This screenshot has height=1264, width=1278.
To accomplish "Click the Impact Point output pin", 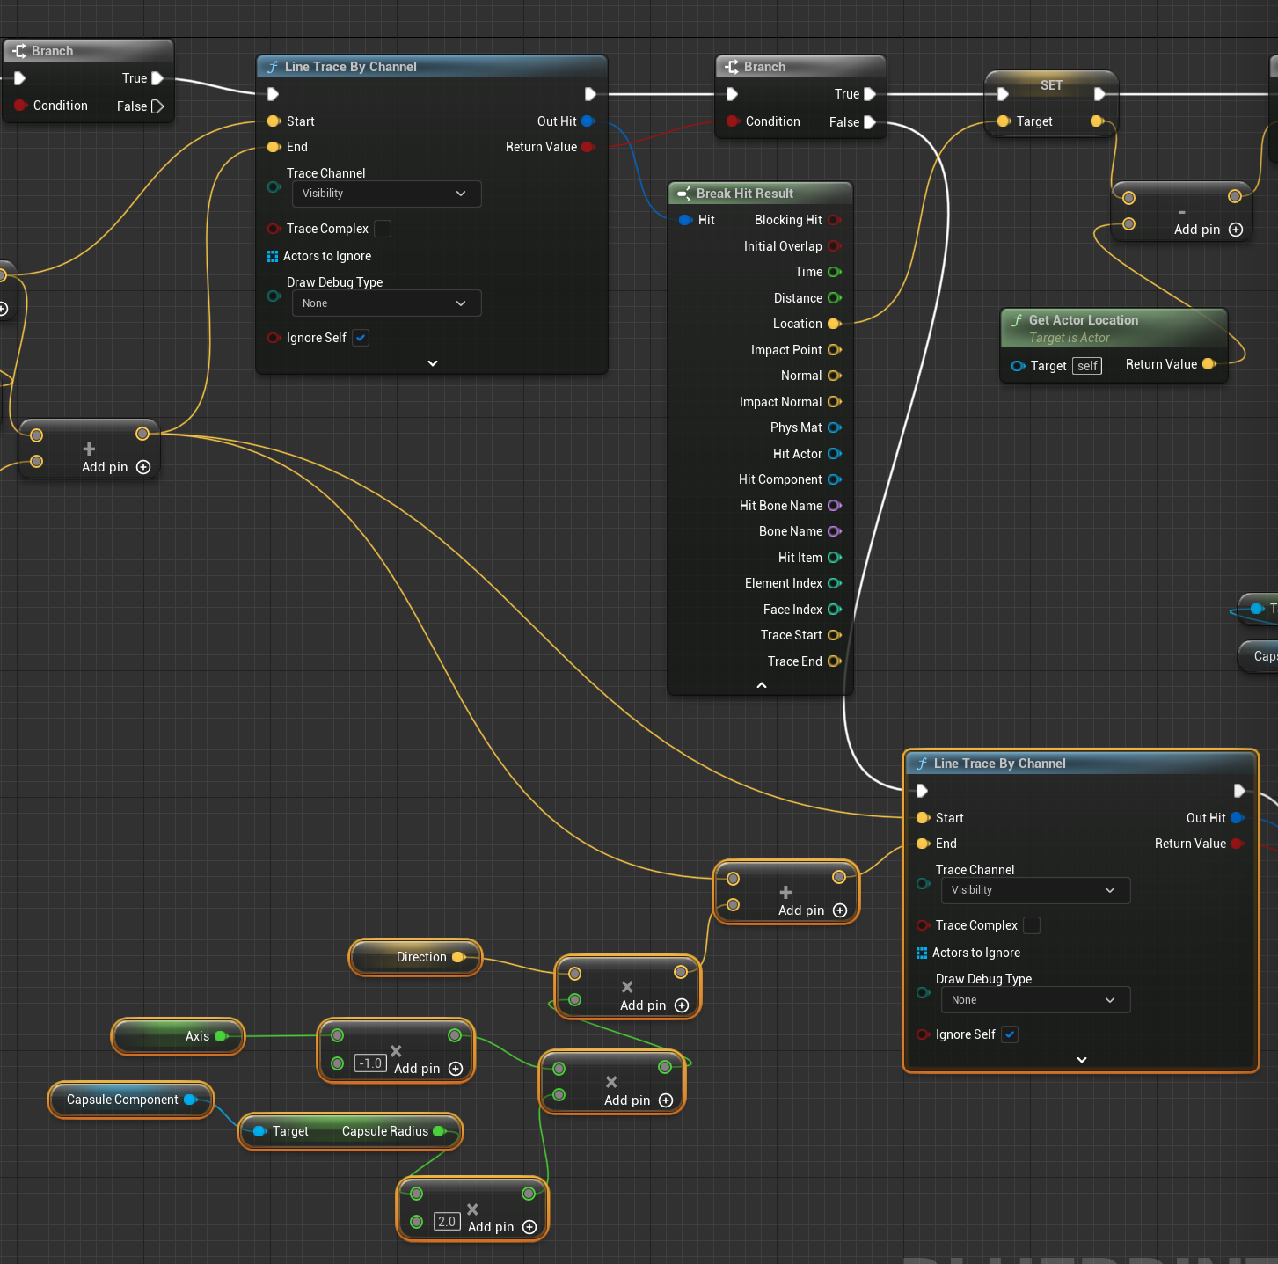I will [834, 350].
